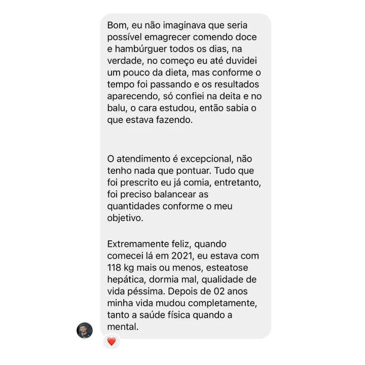
Task: Open the sender's round profile avatar
Action: (85, 331)
